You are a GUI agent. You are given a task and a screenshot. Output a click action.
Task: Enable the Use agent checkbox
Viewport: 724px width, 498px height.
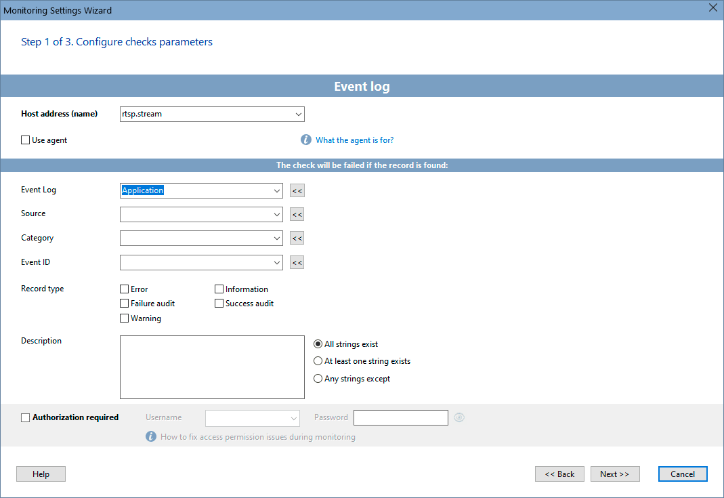click(26, 140)
